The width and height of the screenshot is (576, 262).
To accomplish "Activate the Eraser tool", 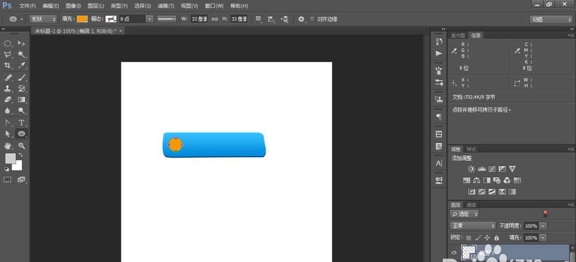I will 8,100.
